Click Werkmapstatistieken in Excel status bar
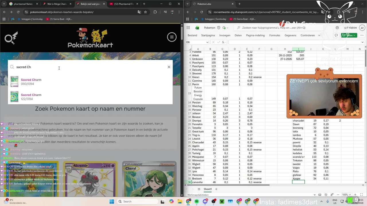This screenshot has width=367, height=206. pyautogui.click(x=198, y=195)
